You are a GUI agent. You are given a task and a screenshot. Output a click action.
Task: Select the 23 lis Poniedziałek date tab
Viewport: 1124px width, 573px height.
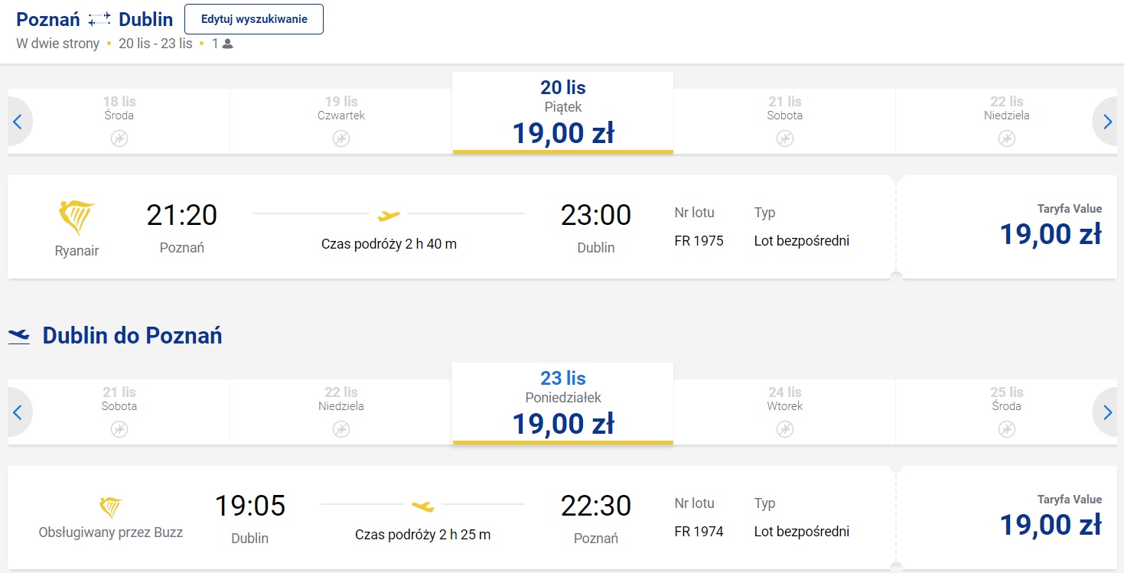click(563, 404)
